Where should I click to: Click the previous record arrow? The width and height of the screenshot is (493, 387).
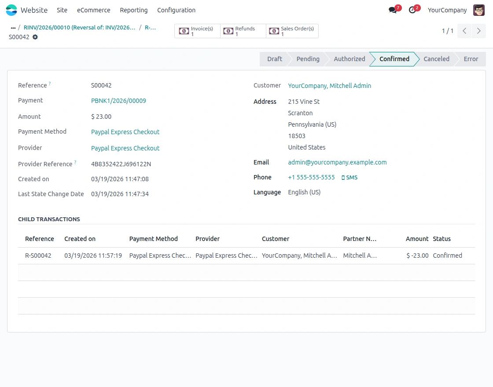click(x=464, y=31)
